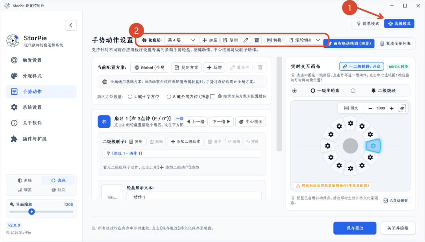Select the 一级主轮盘 radio button

click(294, 91)
